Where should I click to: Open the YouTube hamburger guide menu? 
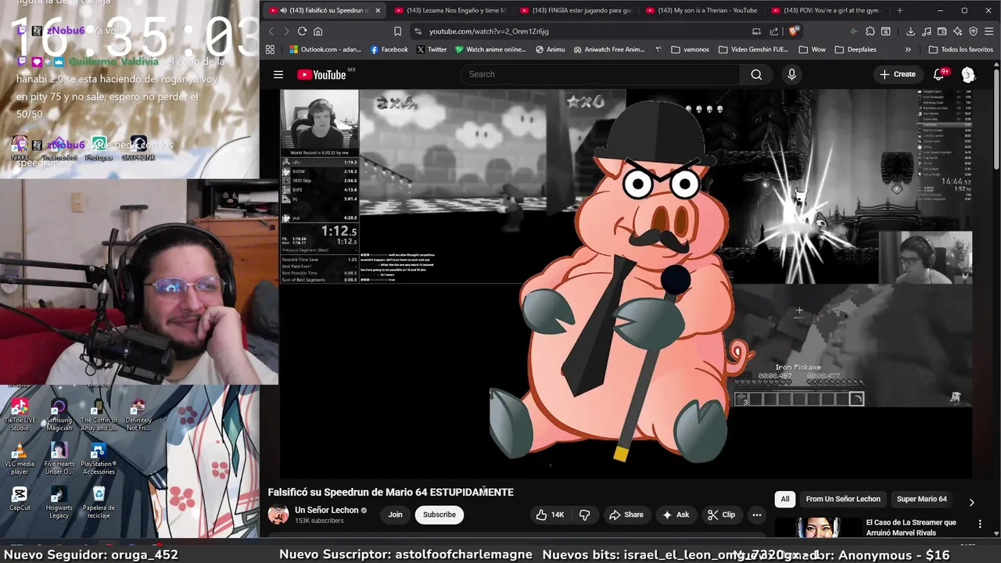point(278,74)
